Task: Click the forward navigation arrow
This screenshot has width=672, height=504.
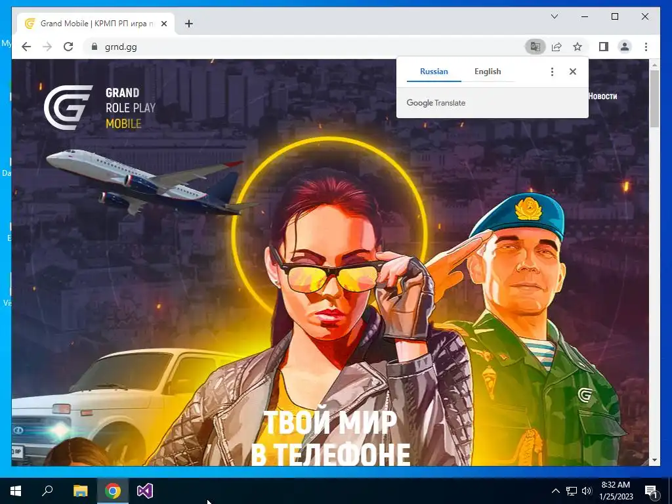Action: [x=47, y=47]
